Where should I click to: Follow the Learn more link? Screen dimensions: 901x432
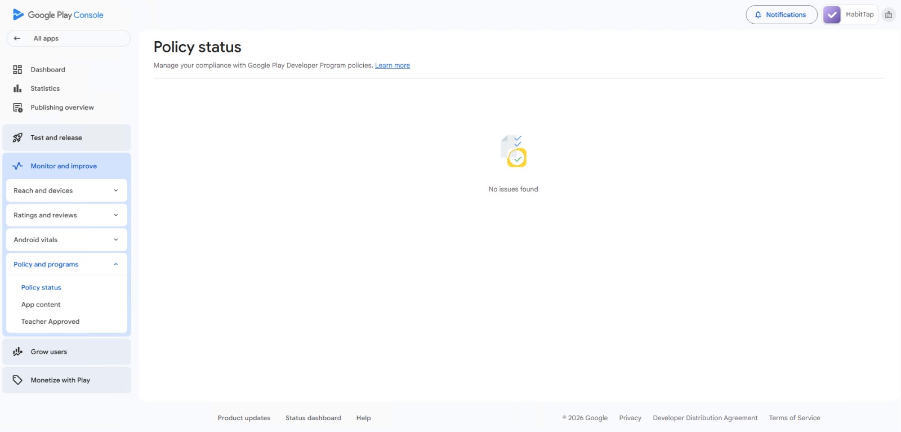[392, 65]
